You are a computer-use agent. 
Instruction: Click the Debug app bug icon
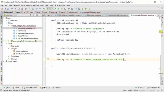59,9
